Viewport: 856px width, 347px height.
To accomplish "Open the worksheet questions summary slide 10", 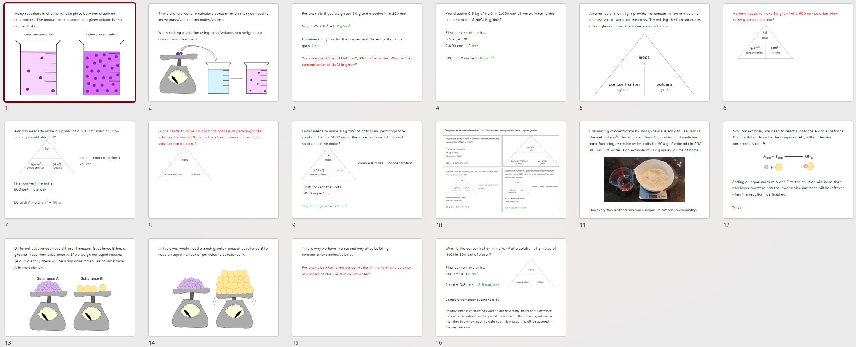I will [x=500, y=170].
